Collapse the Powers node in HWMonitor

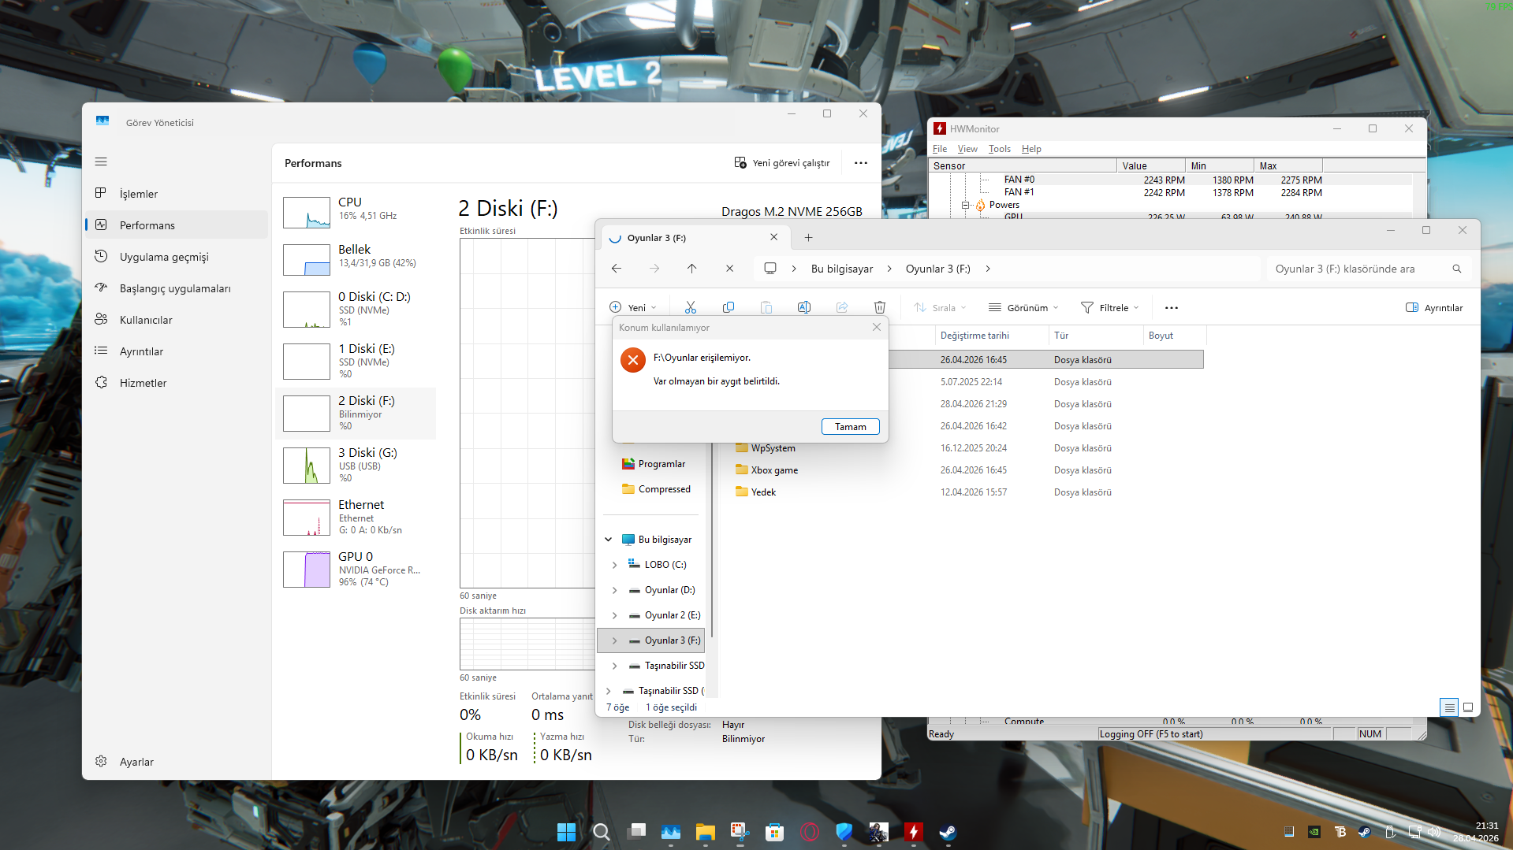point(965,205)
